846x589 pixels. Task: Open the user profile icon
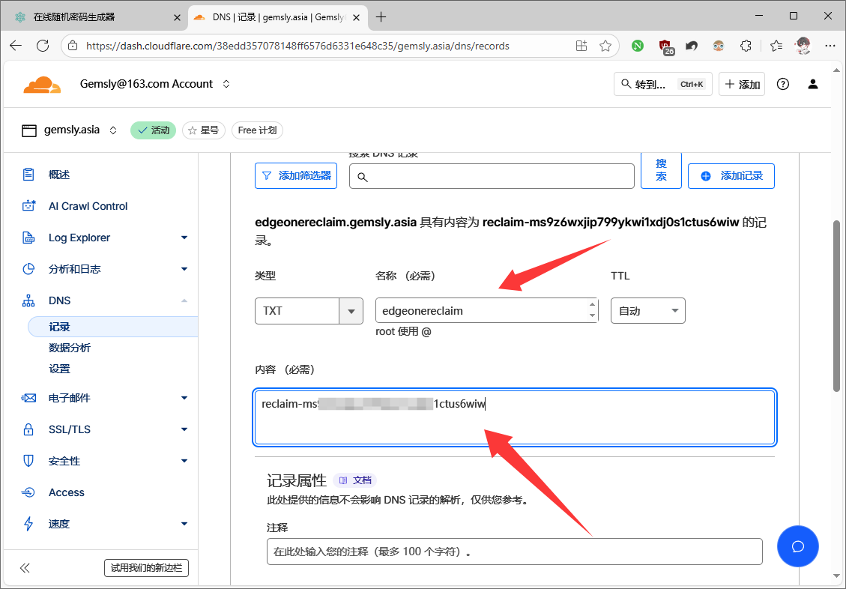pyautogui.click(x=813, y=85)
